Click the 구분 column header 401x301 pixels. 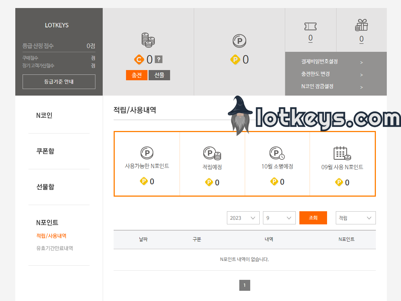point(197,239)
